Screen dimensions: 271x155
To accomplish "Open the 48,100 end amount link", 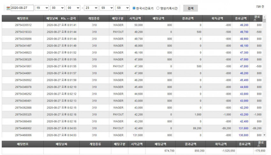I will (244, 46).
